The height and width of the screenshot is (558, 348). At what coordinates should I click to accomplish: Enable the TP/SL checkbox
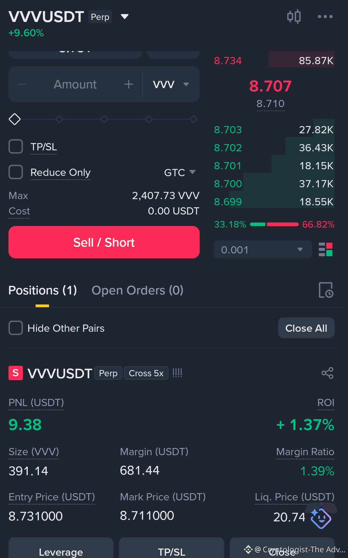click(x=16, y=146)
